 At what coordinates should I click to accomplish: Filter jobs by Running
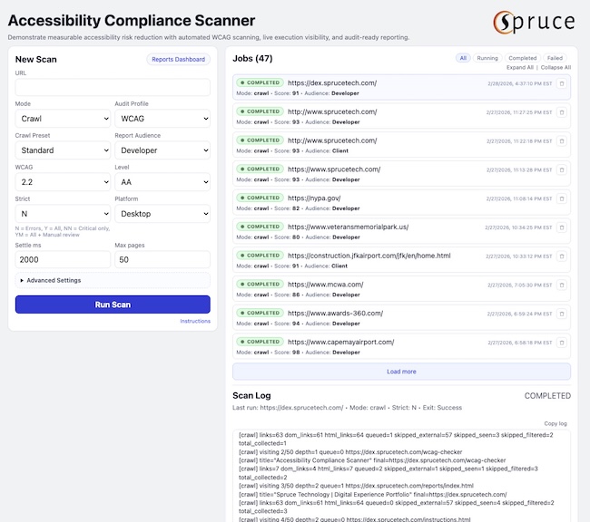click(x=487, y=58)
